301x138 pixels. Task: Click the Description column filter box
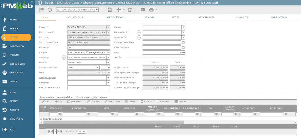coord(74,114)
